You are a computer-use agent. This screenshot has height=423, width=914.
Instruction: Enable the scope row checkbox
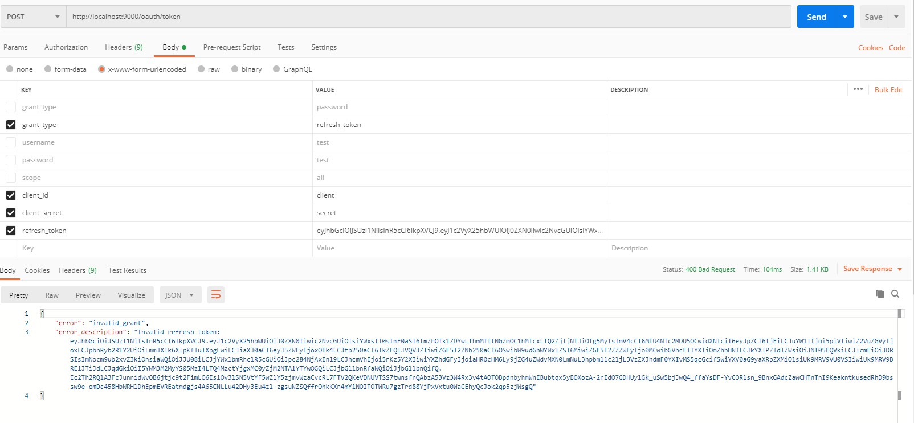pyautogui.click(x=11, y=178)
